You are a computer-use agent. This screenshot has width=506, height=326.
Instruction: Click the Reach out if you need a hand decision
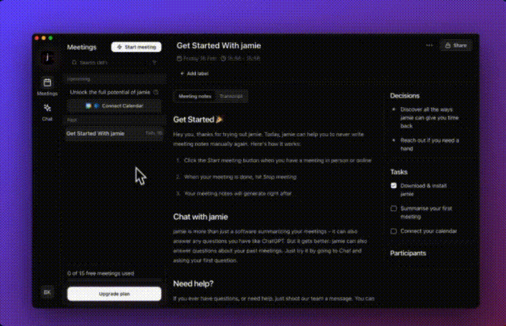click(x=429, y=144)
